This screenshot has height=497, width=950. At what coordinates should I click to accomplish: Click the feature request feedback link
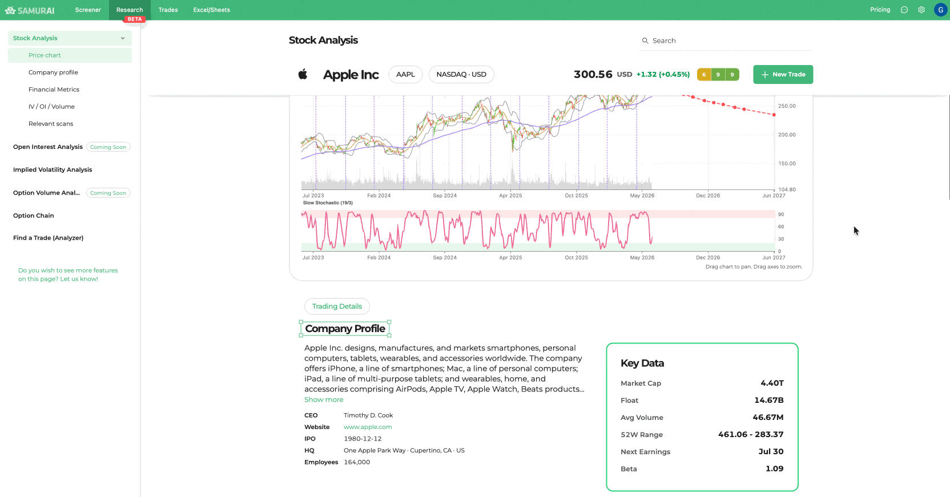68,274
